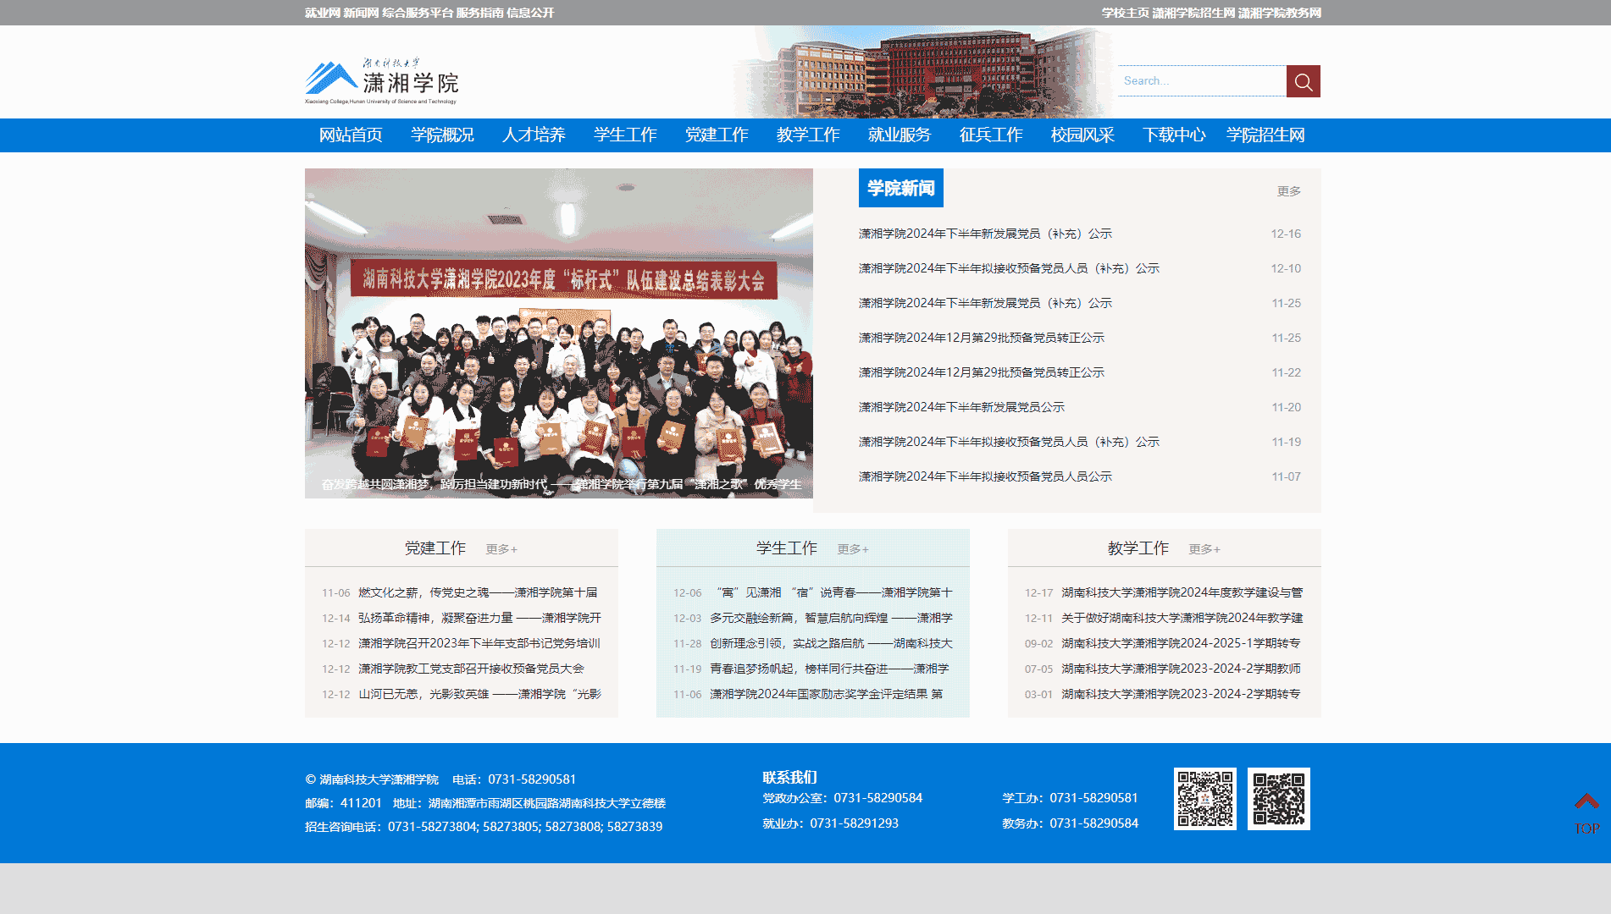Click the 学生工作 panel heading

[787, 548]
